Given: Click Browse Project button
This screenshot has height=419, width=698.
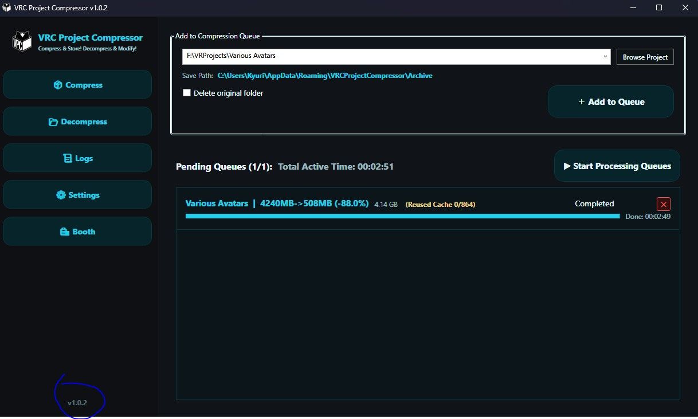Looking at the screenshot, I should click(645, 57).
